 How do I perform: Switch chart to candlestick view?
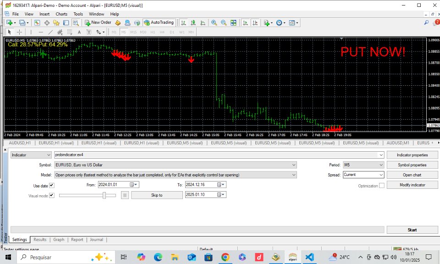[x=192, y=22]
